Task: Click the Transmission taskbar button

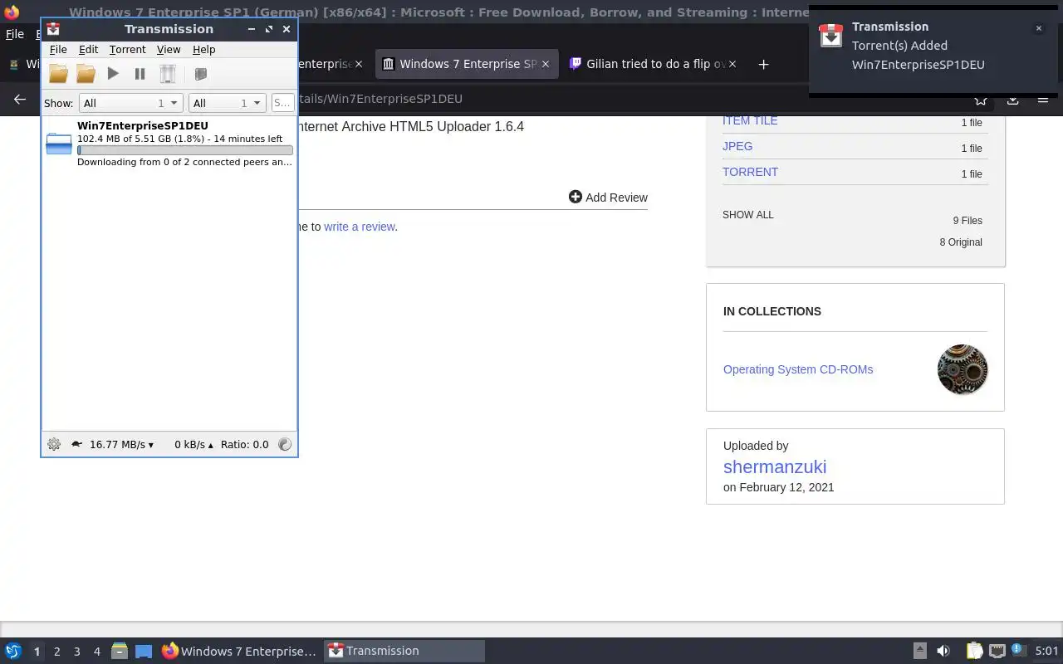Action: 404,651
